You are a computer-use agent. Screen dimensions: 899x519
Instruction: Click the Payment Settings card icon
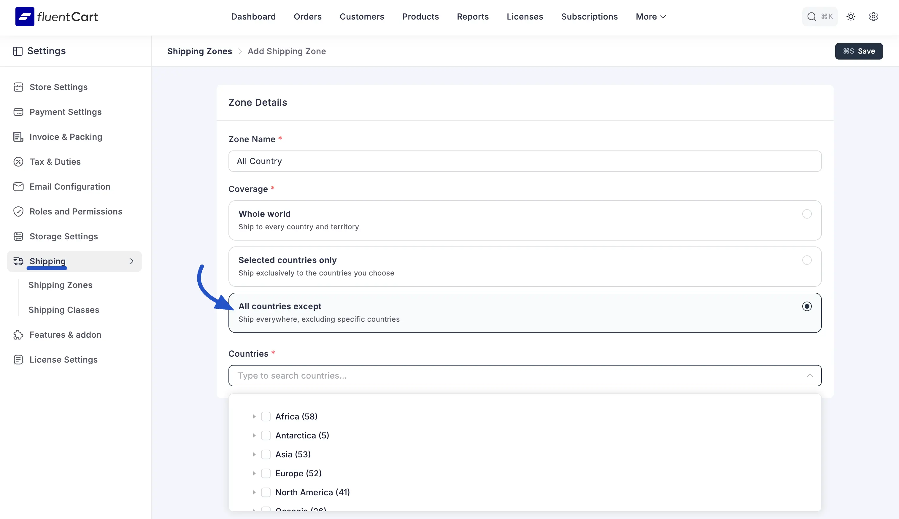coord(18,112)
